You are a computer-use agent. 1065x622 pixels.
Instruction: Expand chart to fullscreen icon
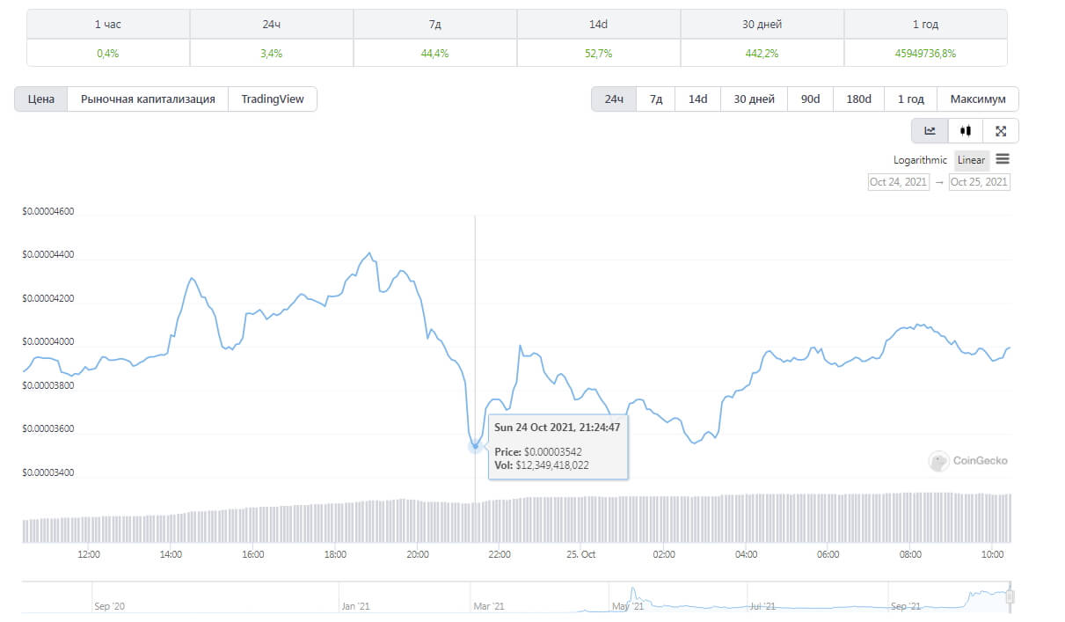[1001, 131]
